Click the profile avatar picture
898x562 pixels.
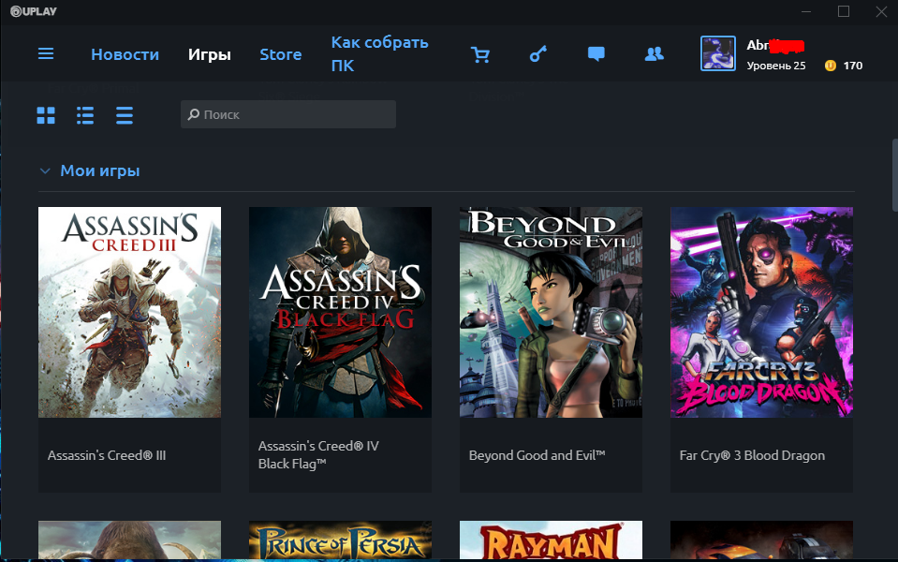pos(717,53)
